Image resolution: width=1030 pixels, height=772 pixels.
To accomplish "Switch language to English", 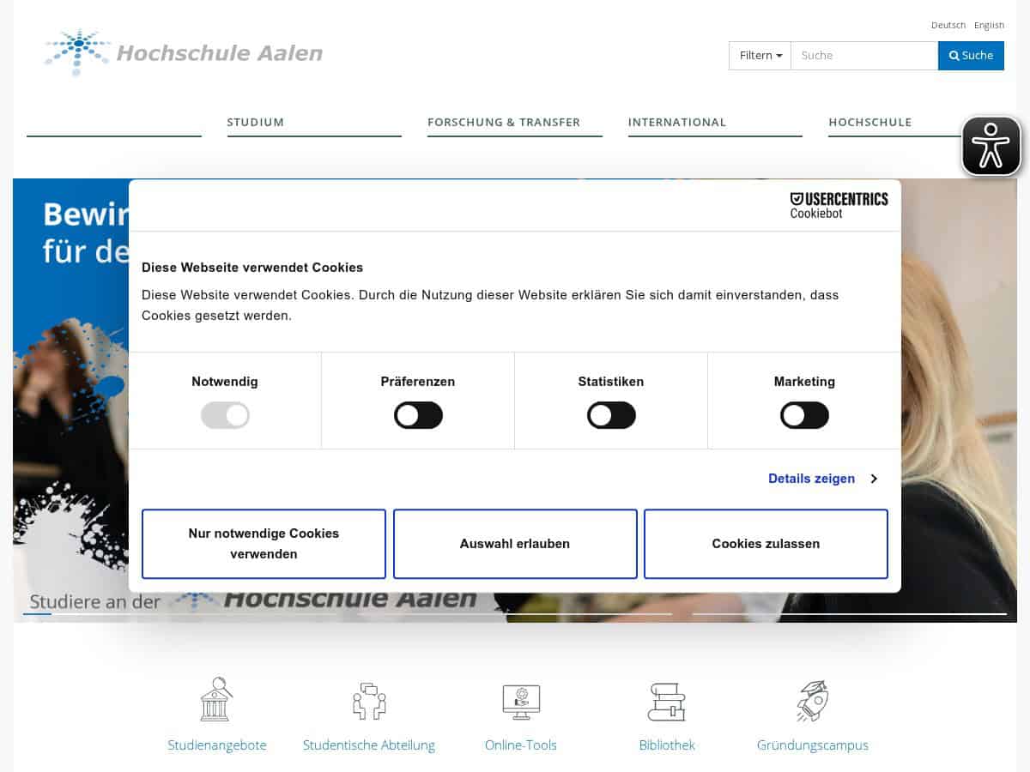I will pyautogui.click(x=989, y=26).
